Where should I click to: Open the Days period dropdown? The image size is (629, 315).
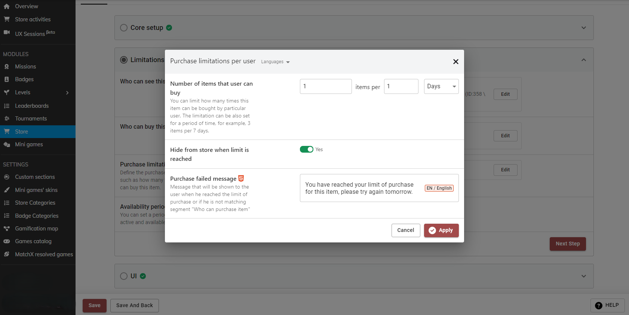[x=441, y=86]
